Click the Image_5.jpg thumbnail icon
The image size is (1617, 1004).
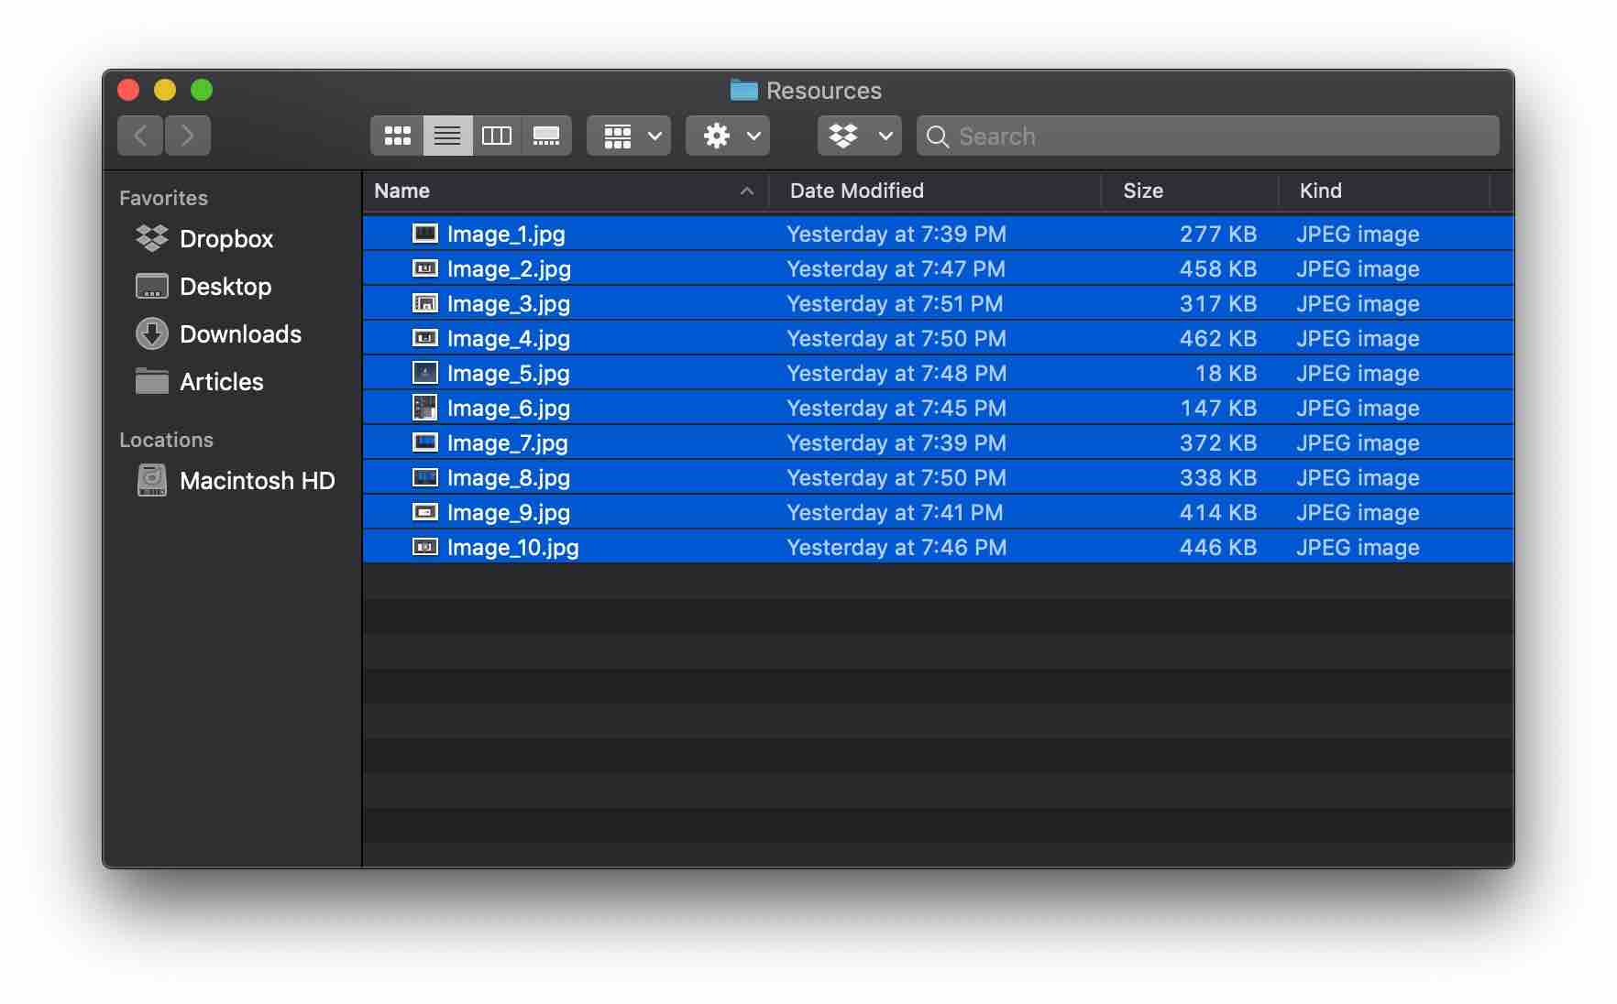425,373
